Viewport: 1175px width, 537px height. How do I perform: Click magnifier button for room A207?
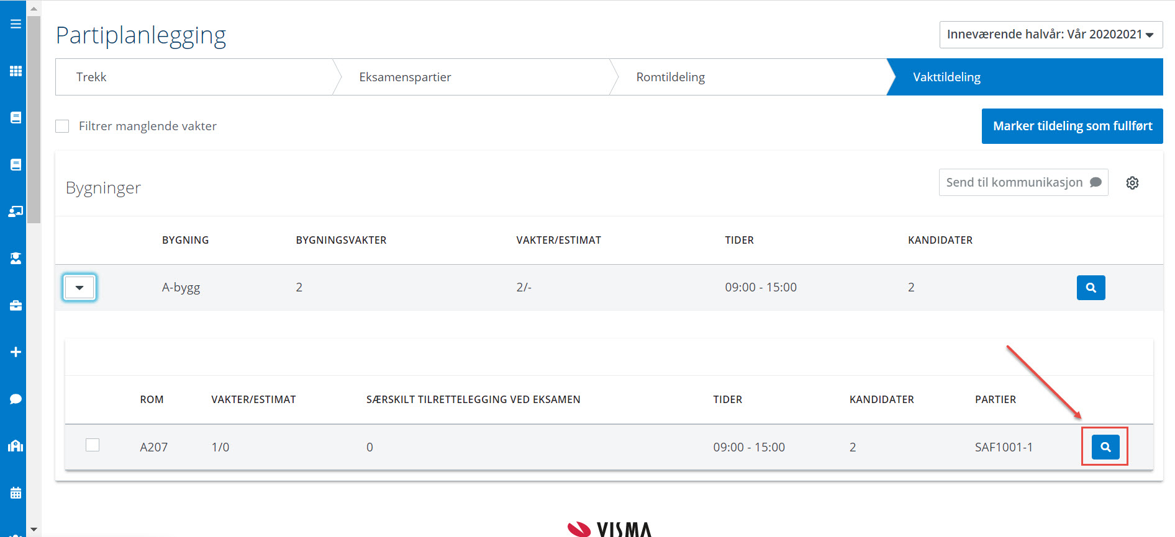[1105, 447]
